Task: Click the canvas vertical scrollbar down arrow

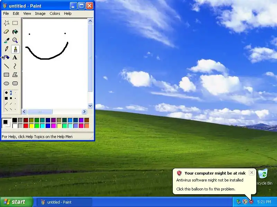Action: [90, 106]
